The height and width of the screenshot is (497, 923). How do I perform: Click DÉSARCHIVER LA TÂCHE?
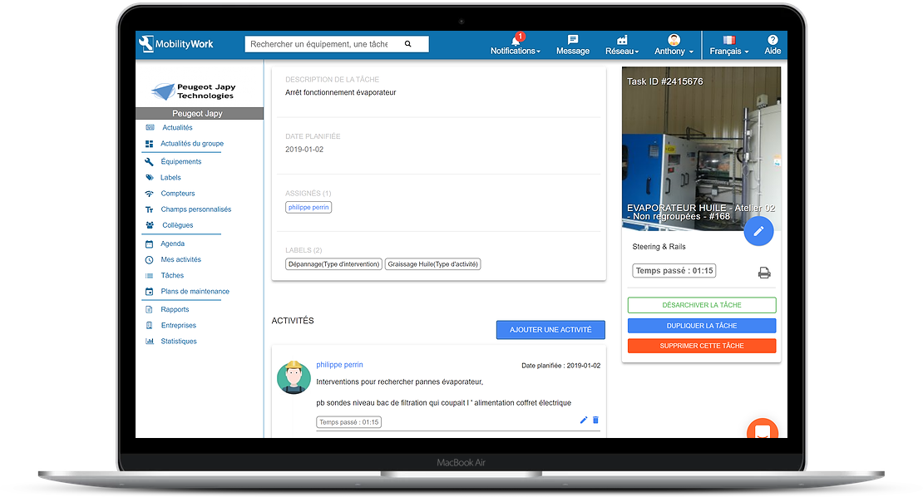click(x=701, y=305)
